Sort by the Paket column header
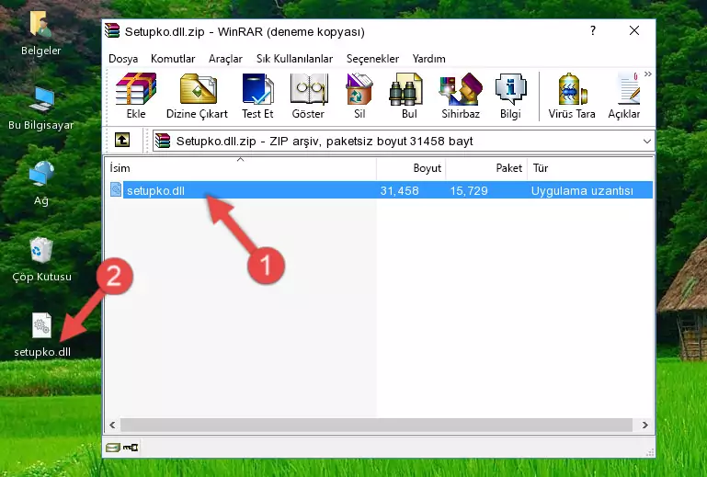The image size is (707, 477). (x=486, y=168)
